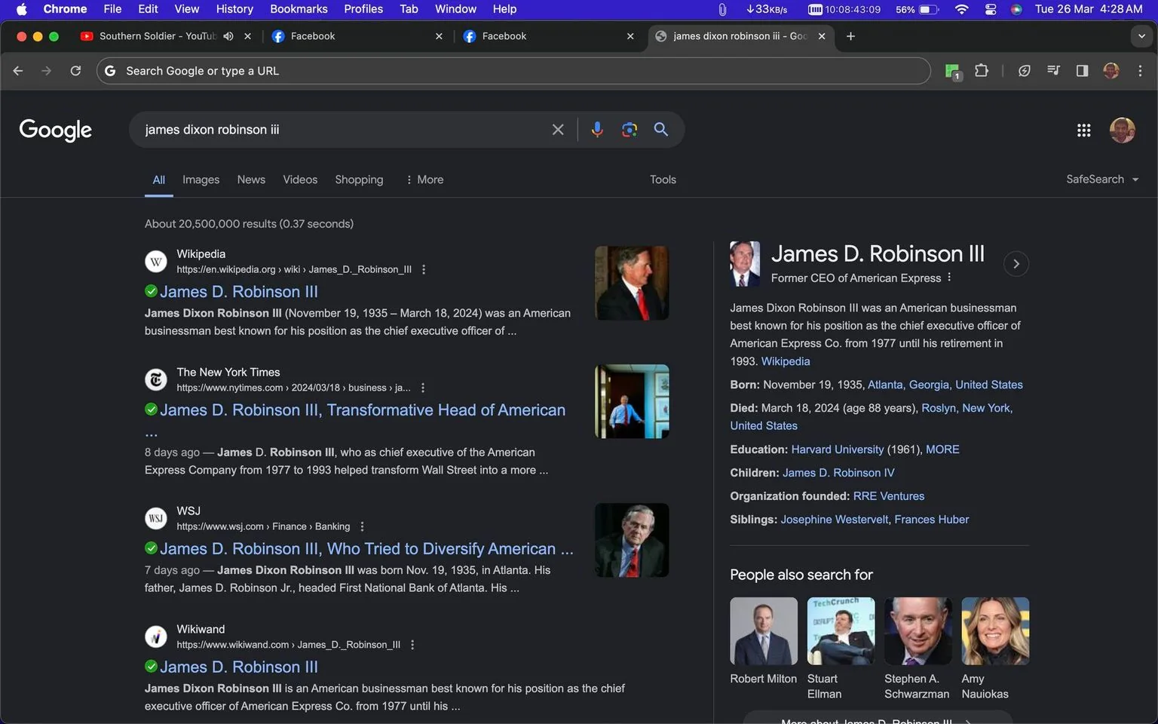The image size is (1158, 724).
Task: Click the Chrome forward arrow
Action: tap(47, 71)
